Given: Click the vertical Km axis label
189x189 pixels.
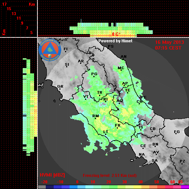Looking at the screenshot, I should click(4, 32).
